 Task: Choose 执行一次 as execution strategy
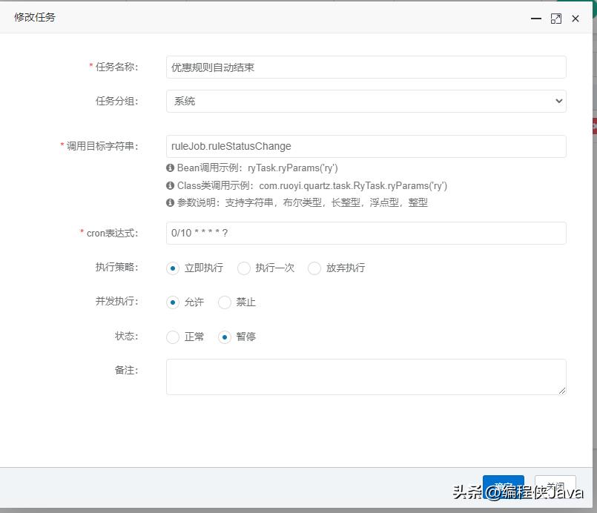[x=244, y=268]
